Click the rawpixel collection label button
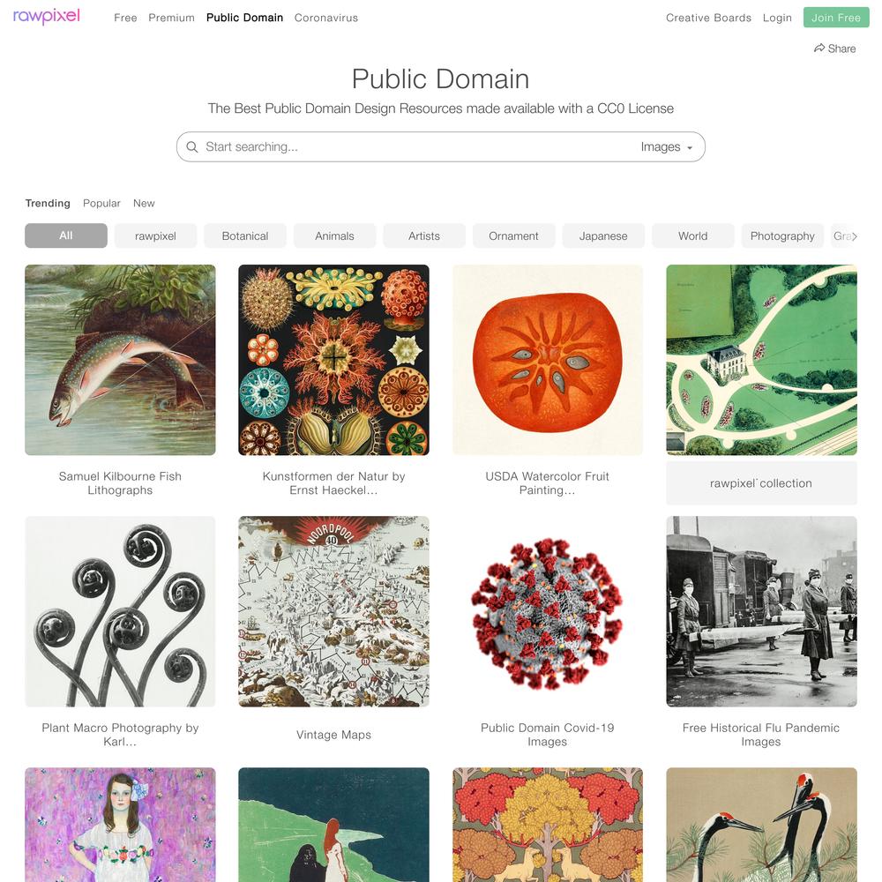This screenshot has height=882, width=882. click(761, 483)
